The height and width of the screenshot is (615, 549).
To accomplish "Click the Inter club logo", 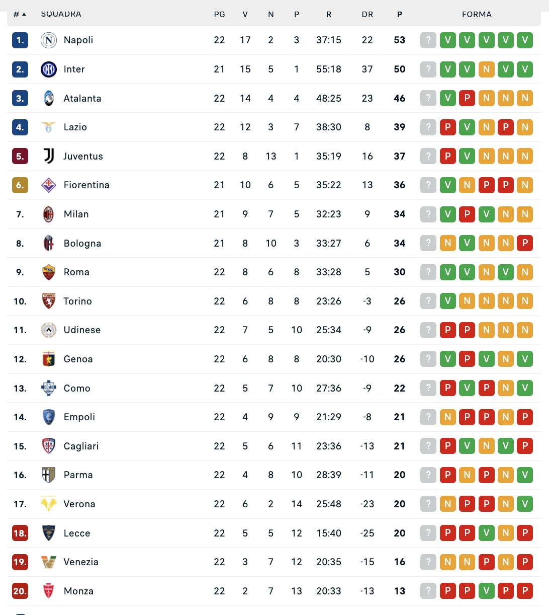I will (49, 69).
